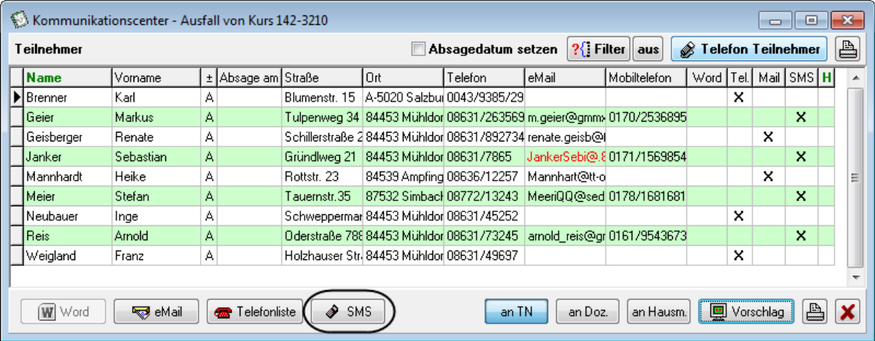Image resolution: width=875 pixels, height=341 pixels.
Task: Click the SMS button
Action: tap(349, 312)
